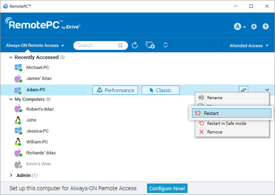Viewport: 275px width, 195px height.
Task: Select Richards' iMac in the list
Action: click(x=41, y=153)
